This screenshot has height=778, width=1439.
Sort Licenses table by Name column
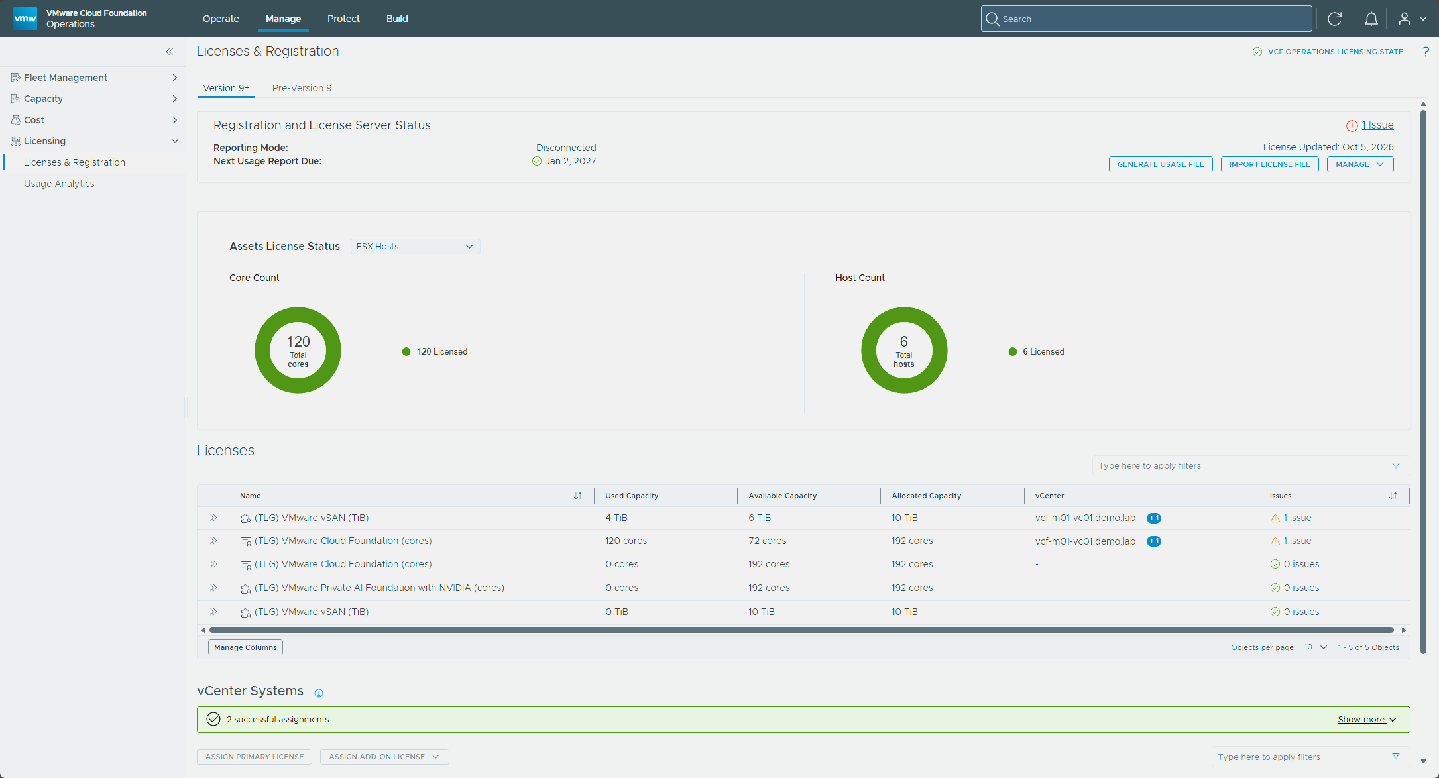tap(578, 496)
